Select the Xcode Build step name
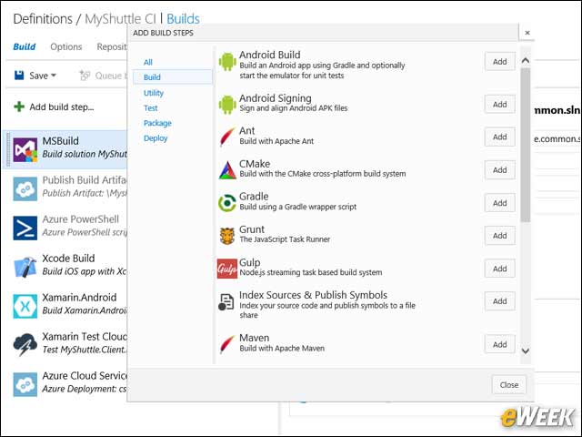This screenshot has height=437, width=582. [68, 259]
